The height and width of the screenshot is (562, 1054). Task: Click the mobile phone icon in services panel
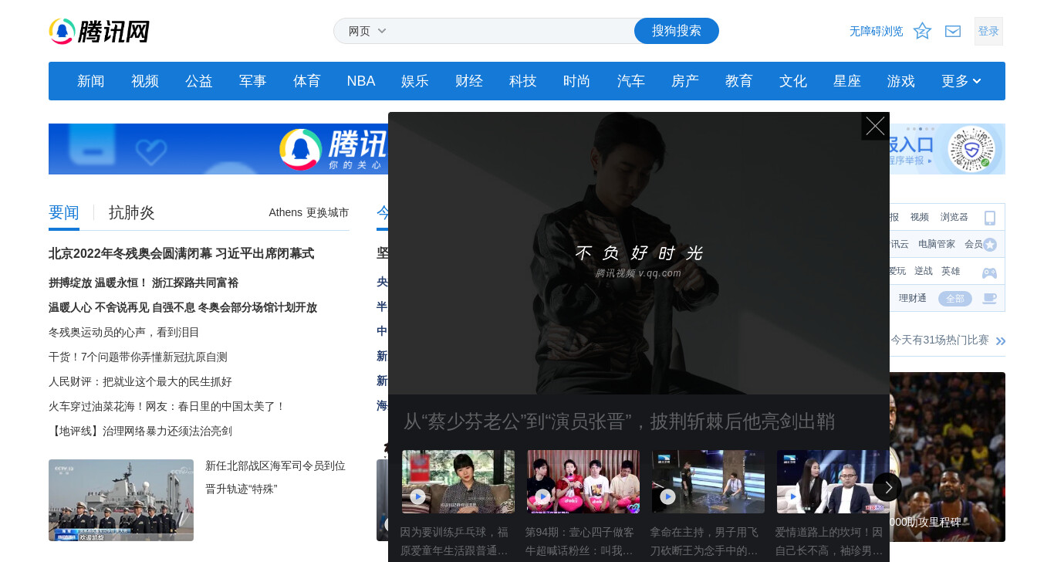click(990, 218)
